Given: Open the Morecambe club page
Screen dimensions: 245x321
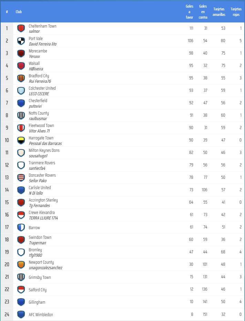Looking at the screenshot, I should [38, 51].
